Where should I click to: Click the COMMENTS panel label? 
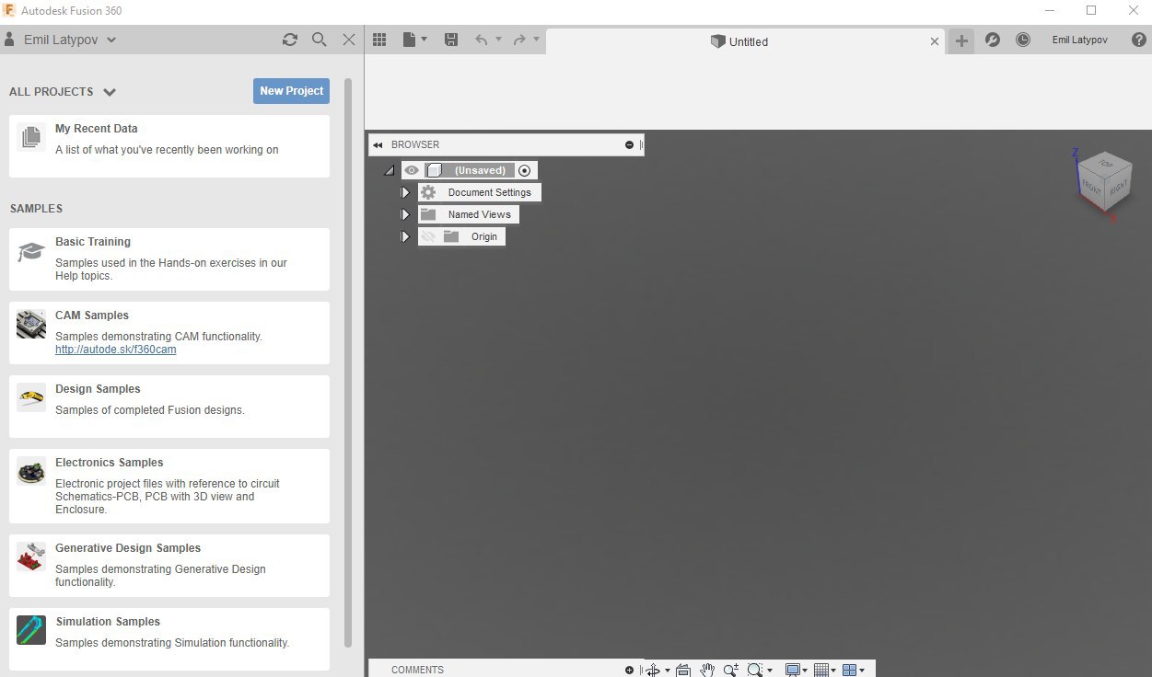pos(417,670)
